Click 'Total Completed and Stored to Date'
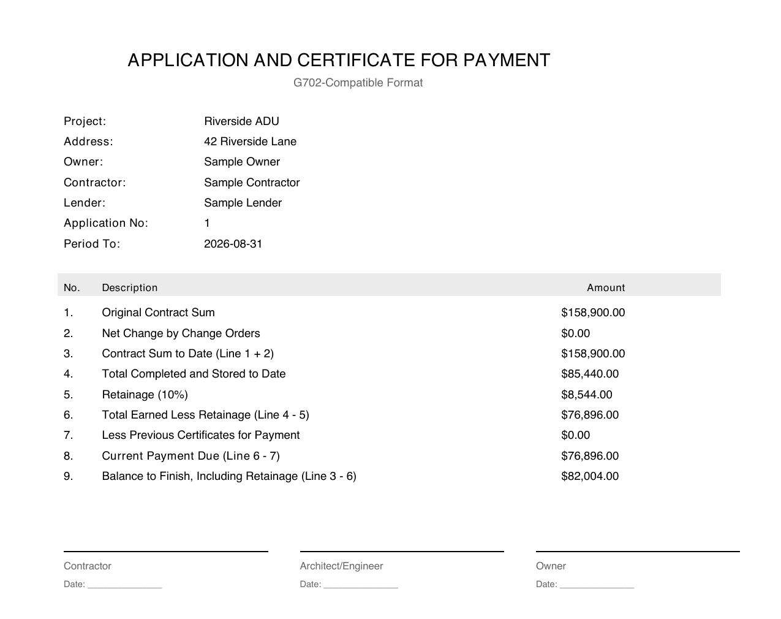This screenshot has width=781, height=619. click(x=194, y=374)
